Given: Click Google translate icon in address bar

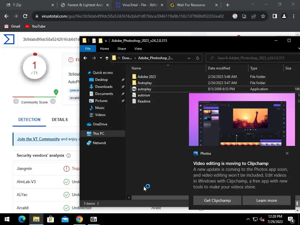Looking at the screenshot, I should point(235,16).
